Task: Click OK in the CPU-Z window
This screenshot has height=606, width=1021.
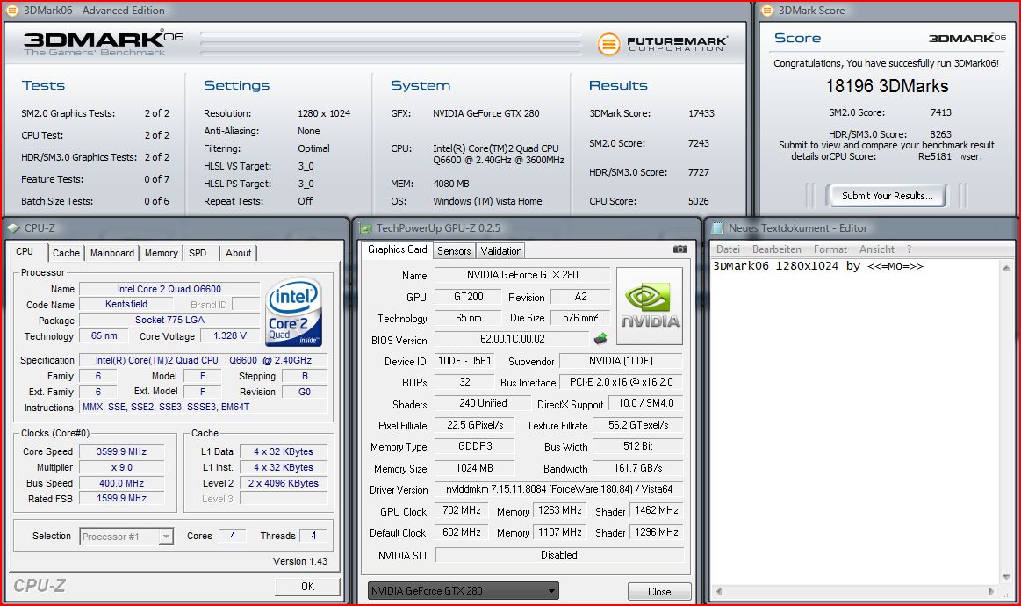Action: point(307,587)
